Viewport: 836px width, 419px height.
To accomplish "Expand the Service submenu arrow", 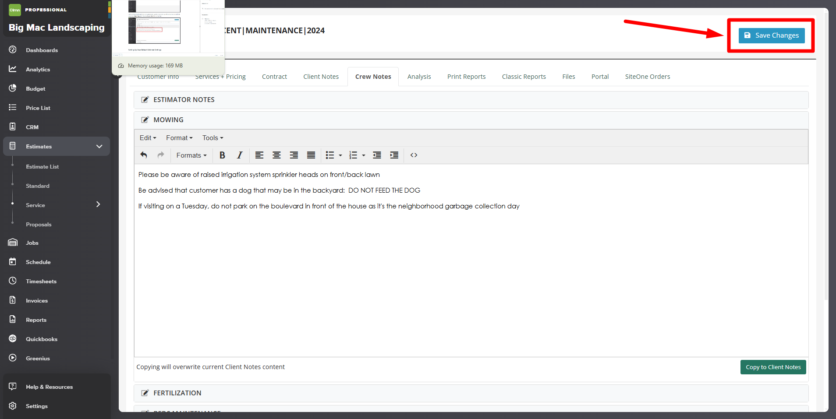I will coord(98,204).
